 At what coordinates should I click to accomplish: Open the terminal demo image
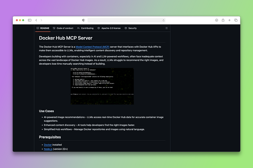pyautogui.click(x=102, y=86)
